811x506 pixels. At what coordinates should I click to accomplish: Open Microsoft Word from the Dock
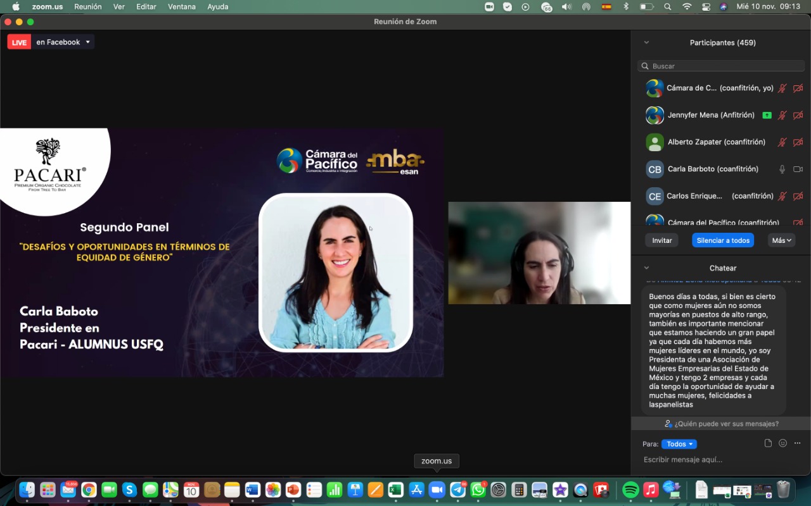pyautogui.click(x=252, y=490)
